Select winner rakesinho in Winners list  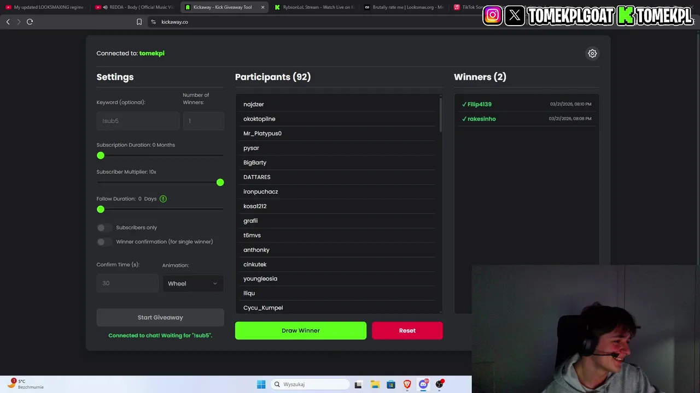(x=527, y=118)
